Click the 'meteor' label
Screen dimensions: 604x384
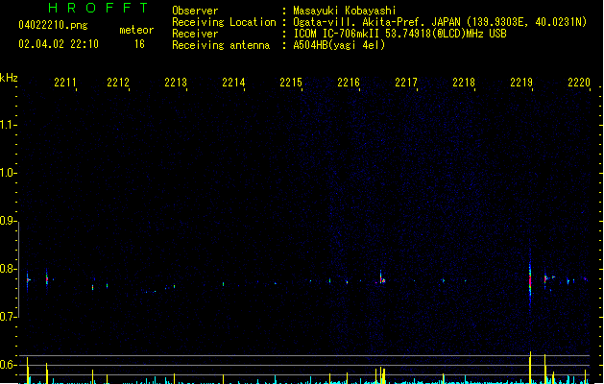[x=136, y=30]
